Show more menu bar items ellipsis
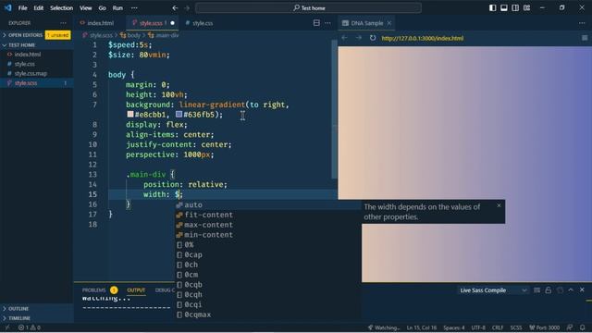This screenshot has height=333, width=592. (134, 8)
